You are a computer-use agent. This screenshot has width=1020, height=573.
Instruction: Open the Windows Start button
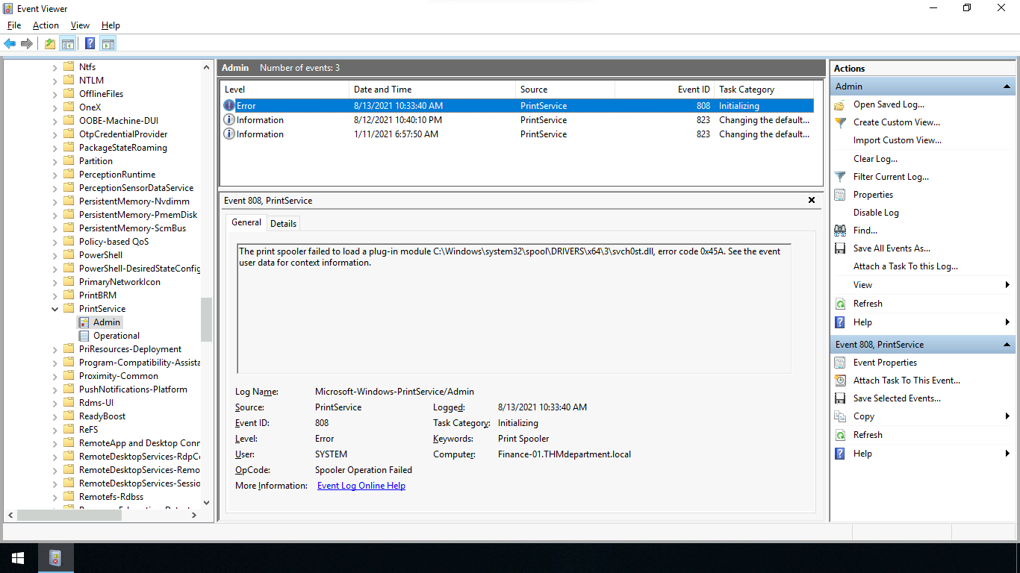coord(18,557)
